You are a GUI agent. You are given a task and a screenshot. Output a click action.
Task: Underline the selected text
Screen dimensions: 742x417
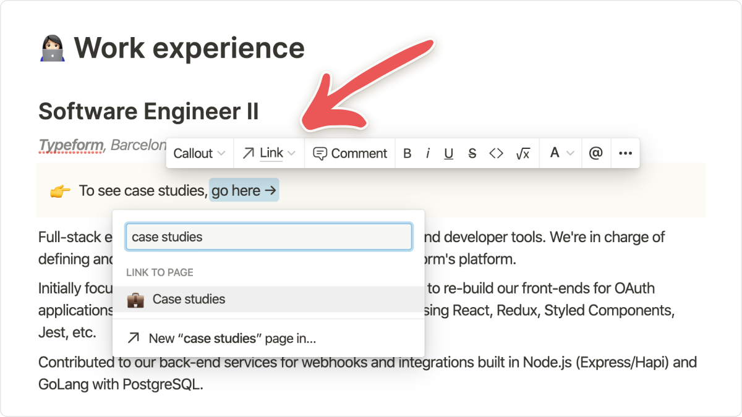click(x=449, y=154)
